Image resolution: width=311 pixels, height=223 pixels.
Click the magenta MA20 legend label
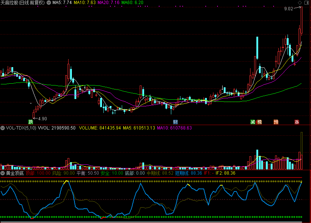(108, 3)
